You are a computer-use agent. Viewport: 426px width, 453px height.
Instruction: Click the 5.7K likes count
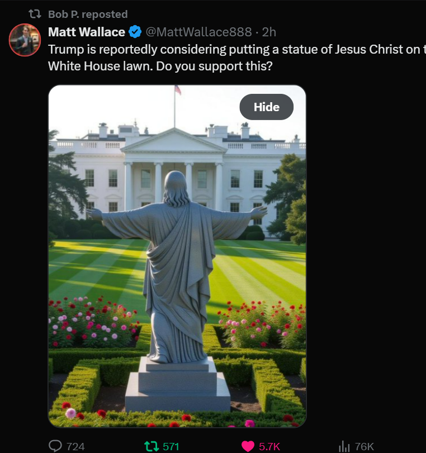(269, 447)
